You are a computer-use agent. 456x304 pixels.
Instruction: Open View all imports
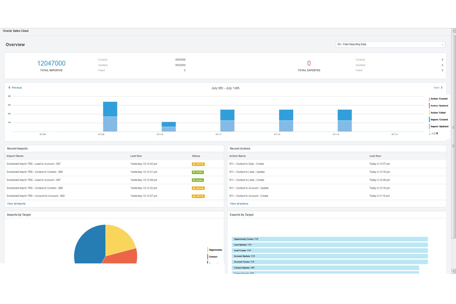(x=16, y=204)
